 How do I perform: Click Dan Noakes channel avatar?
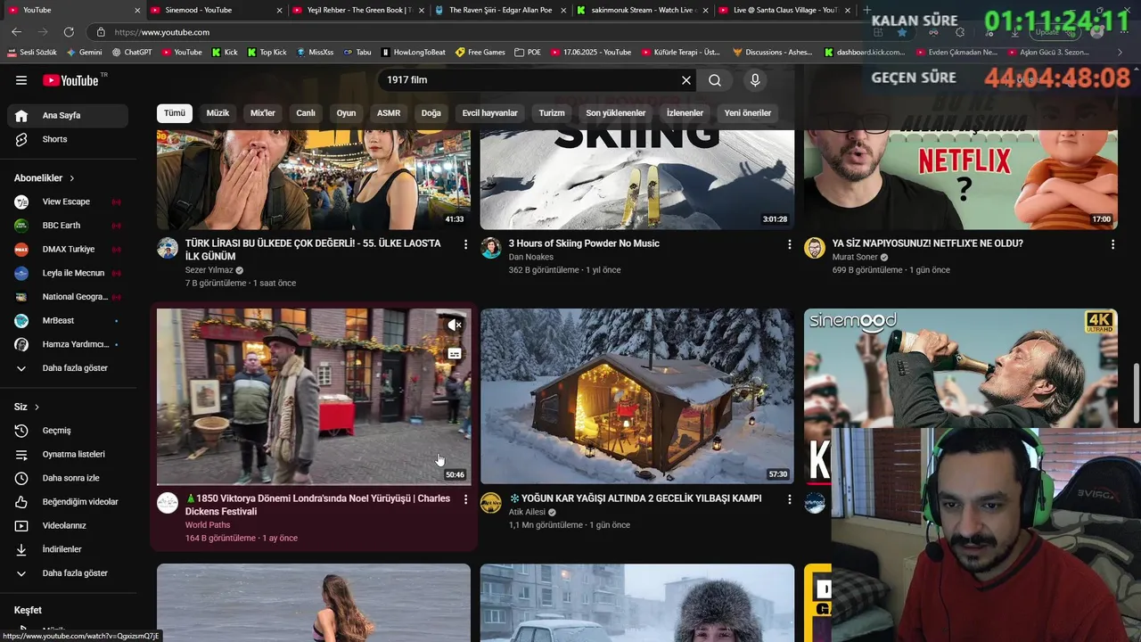click(x=491, y=248)
